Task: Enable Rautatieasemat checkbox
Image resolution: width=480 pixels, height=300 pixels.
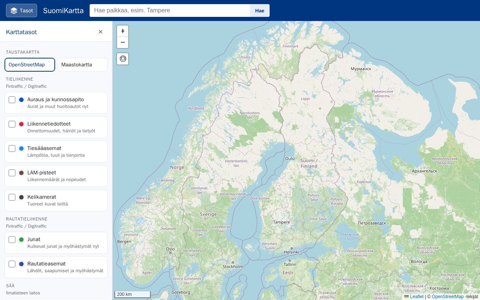Action: coord(12,264)
